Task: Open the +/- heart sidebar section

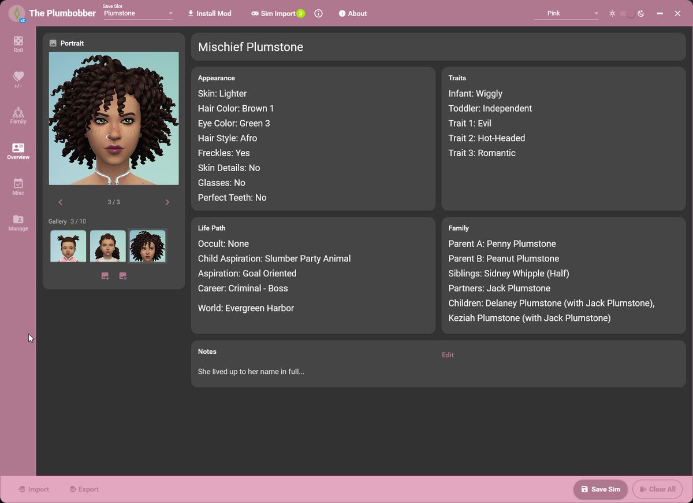Action: click(x=18, y=80)
